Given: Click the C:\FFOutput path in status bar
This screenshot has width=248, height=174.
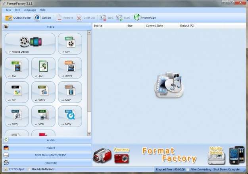Looking at the screenshot, I should (17, 169).
